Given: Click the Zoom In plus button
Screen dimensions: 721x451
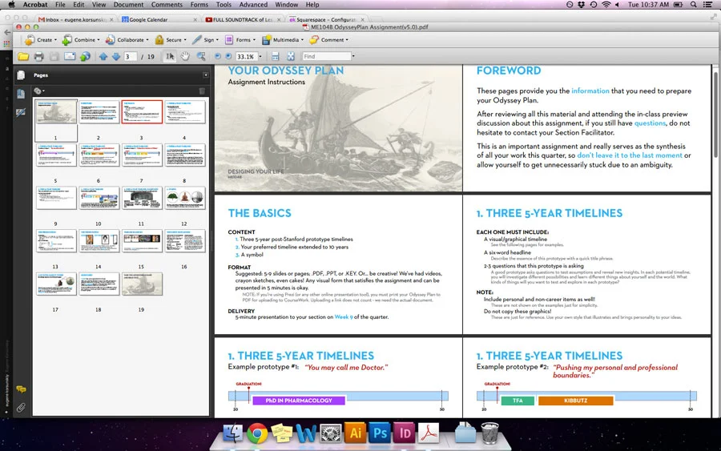Looking at the screenshot, I should pos(228,57).
